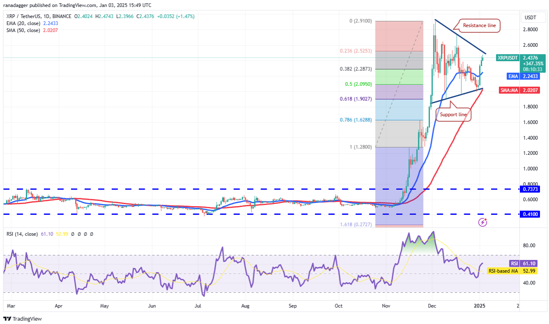549x324 pixels.
Task: Click the purple lightning event marker icon
Action: 483,222
